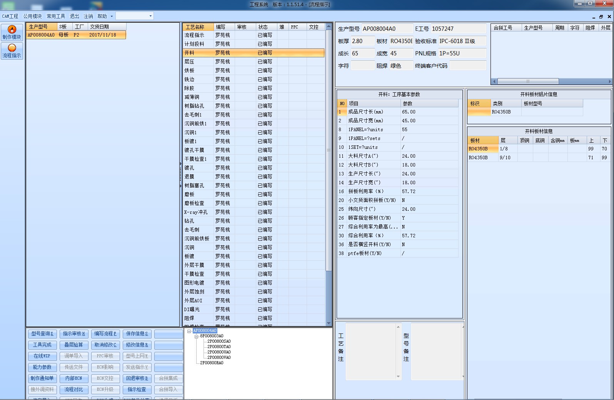Collapse the AP008004A0 tree node
The width and height of the screenshot is (614, 400).
tap(189, 331)
